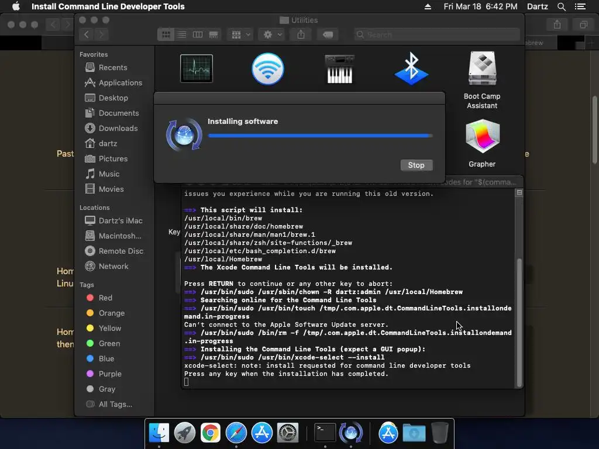This screenshot has height=449, width=599.
Task: Click the Safari share button behind Finder
Action: [557, 25]
